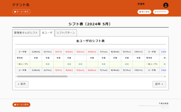The image size is (181, 112).
Task: Select 管理者's shift cell for 1(Wed)
Action: (36, 58)
